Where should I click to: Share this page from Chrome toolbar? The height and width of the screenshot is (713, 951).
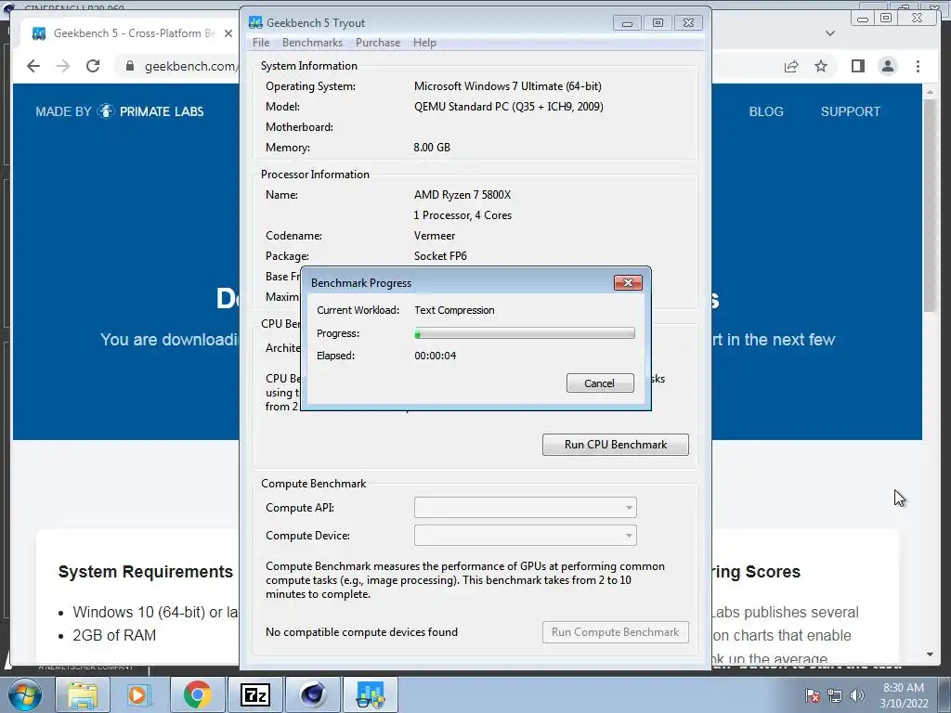tap(791, 66)
